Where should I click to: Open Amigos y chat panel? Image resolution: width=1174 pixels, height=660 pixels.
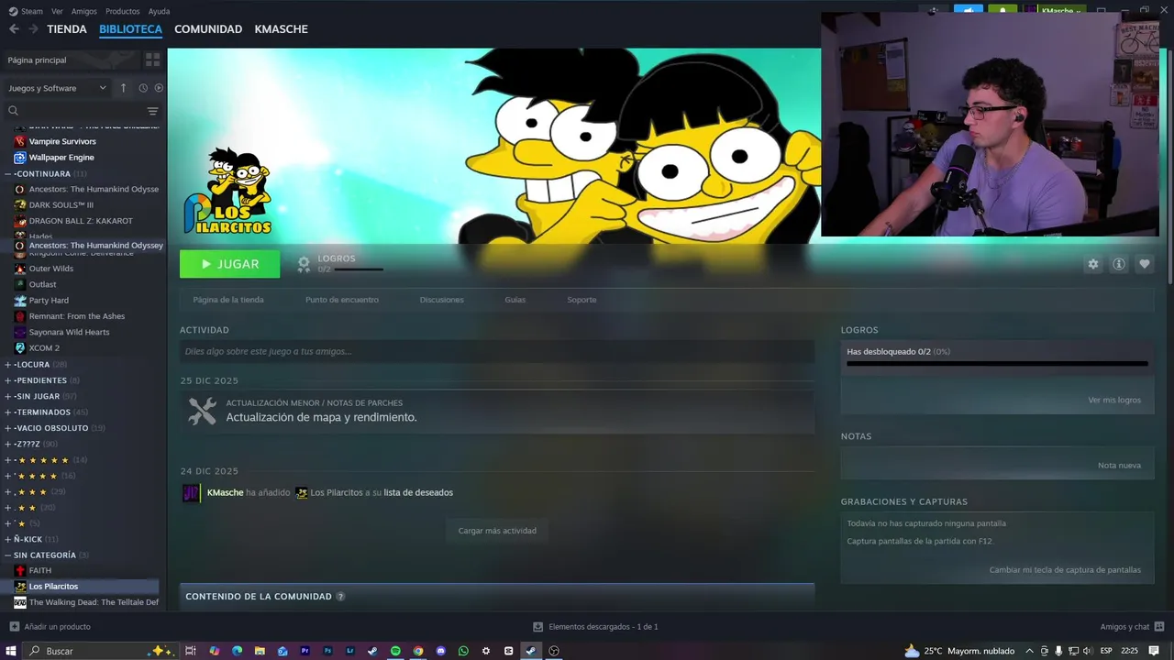[1132, 627]
